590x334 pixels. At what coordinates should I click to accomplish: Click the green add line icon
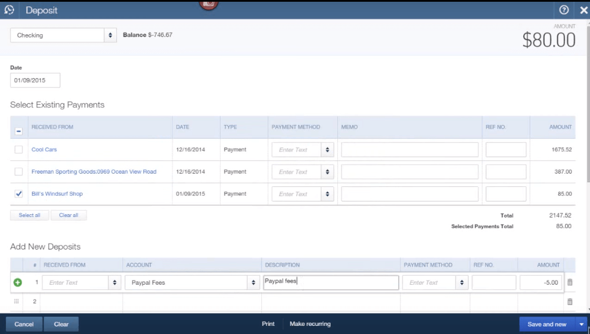point(17,282)
